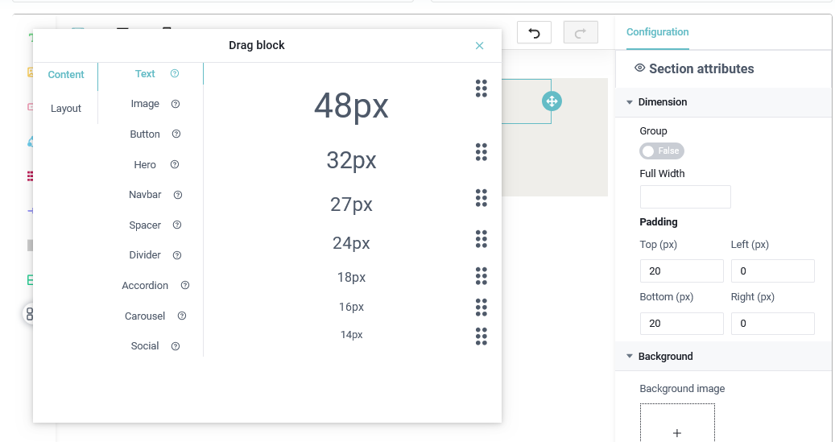Image resolution: width=835 pixels, height=442 pixels.
Task: Click help icon next to Carousel
Action: point(182,316)
